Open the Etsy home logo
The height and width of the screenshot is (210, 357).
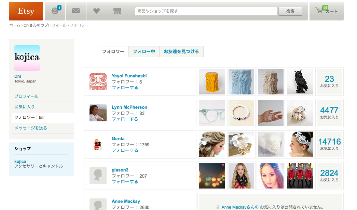pyautogui.click(x=26, y=11)
